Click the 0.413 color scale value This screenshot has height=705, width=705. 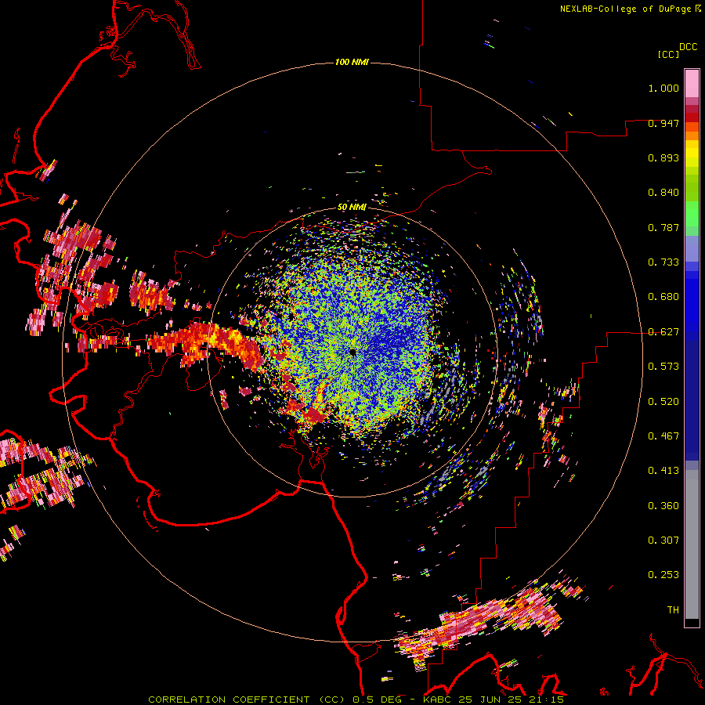[663, 471]
